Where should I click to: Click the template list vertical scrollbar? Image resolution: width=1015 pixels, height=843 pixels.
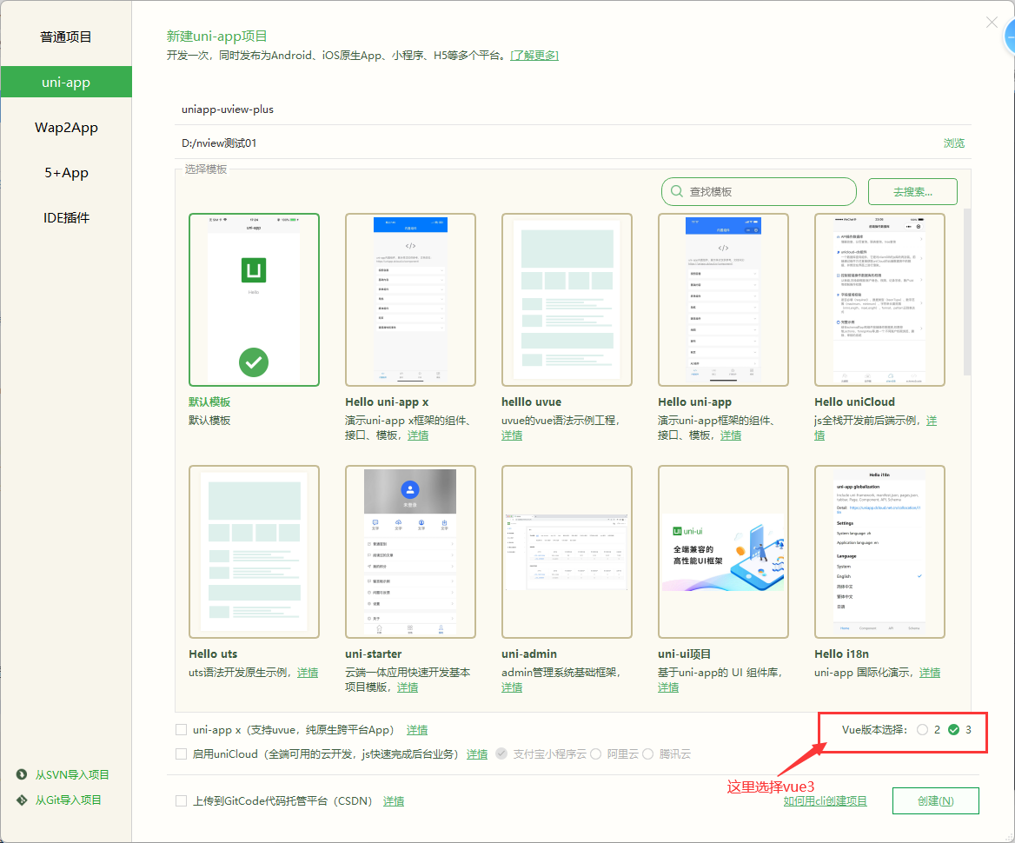click(967, 291)
